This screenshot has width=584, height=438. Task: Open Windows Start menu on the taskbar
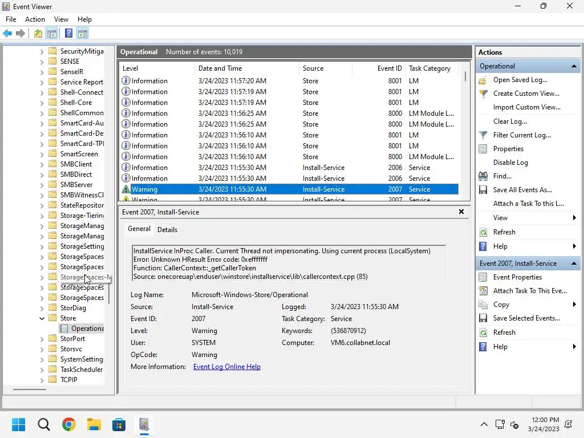tap(18, 424)
